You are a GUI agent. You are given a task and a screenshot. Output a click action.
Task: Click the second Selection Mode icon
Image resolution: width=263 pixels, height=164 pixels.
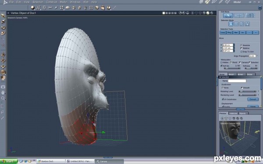(236, 24)
